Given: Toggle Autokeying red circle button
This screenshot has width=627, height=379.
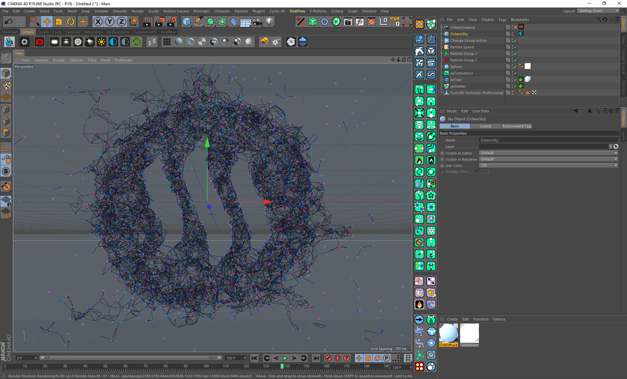Looking at the screenshot, I should pos(338,358).
